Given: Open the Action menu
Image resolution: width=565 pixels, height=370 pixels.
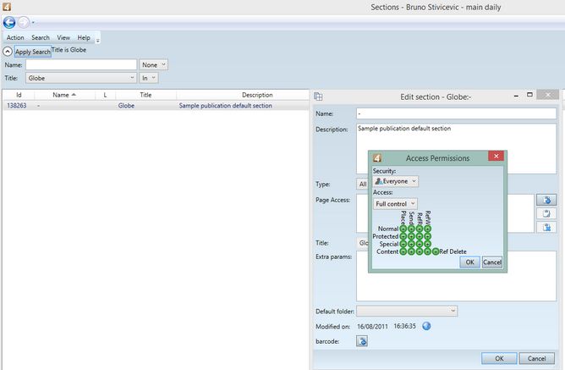Looking at the screenshot, I should 15,37.
